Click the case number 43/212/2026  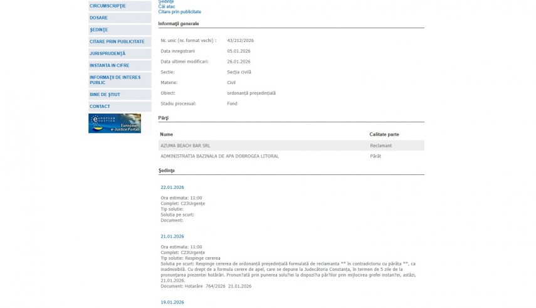tap(241, 40)
